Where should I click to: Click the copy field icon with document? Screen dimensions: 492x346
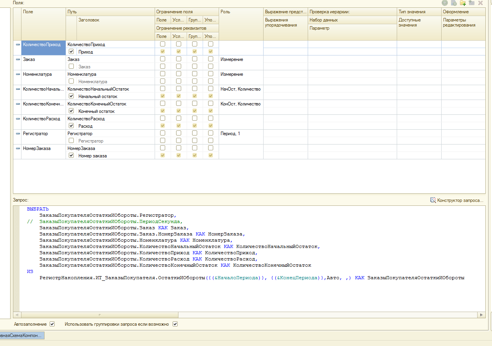coord(454,3)
